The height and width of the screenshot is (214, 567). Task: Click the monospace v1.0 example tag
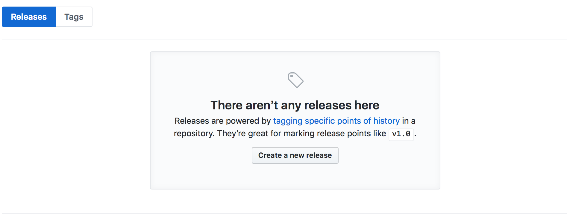[401, 134]
